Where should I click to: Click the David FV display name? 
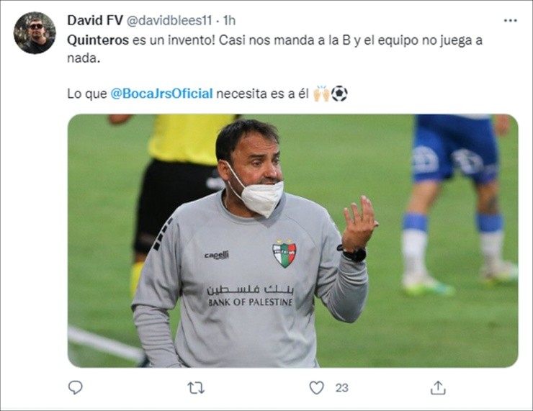[x=95, y=20]
